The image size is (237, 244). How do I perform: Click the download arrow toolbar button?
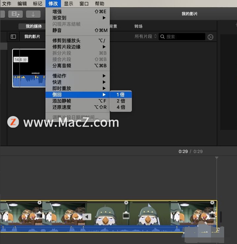[x=33, y=14]
